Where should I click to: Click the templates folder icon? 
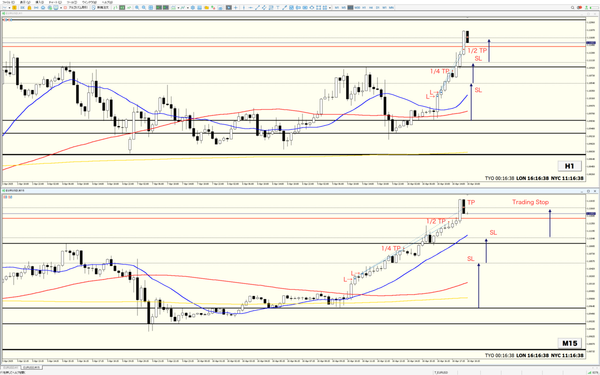206,7
